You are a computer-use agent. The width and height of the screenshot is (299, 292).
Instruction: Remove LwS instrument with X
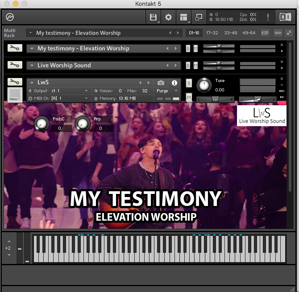pyautogui.click(x=282, y=78)
